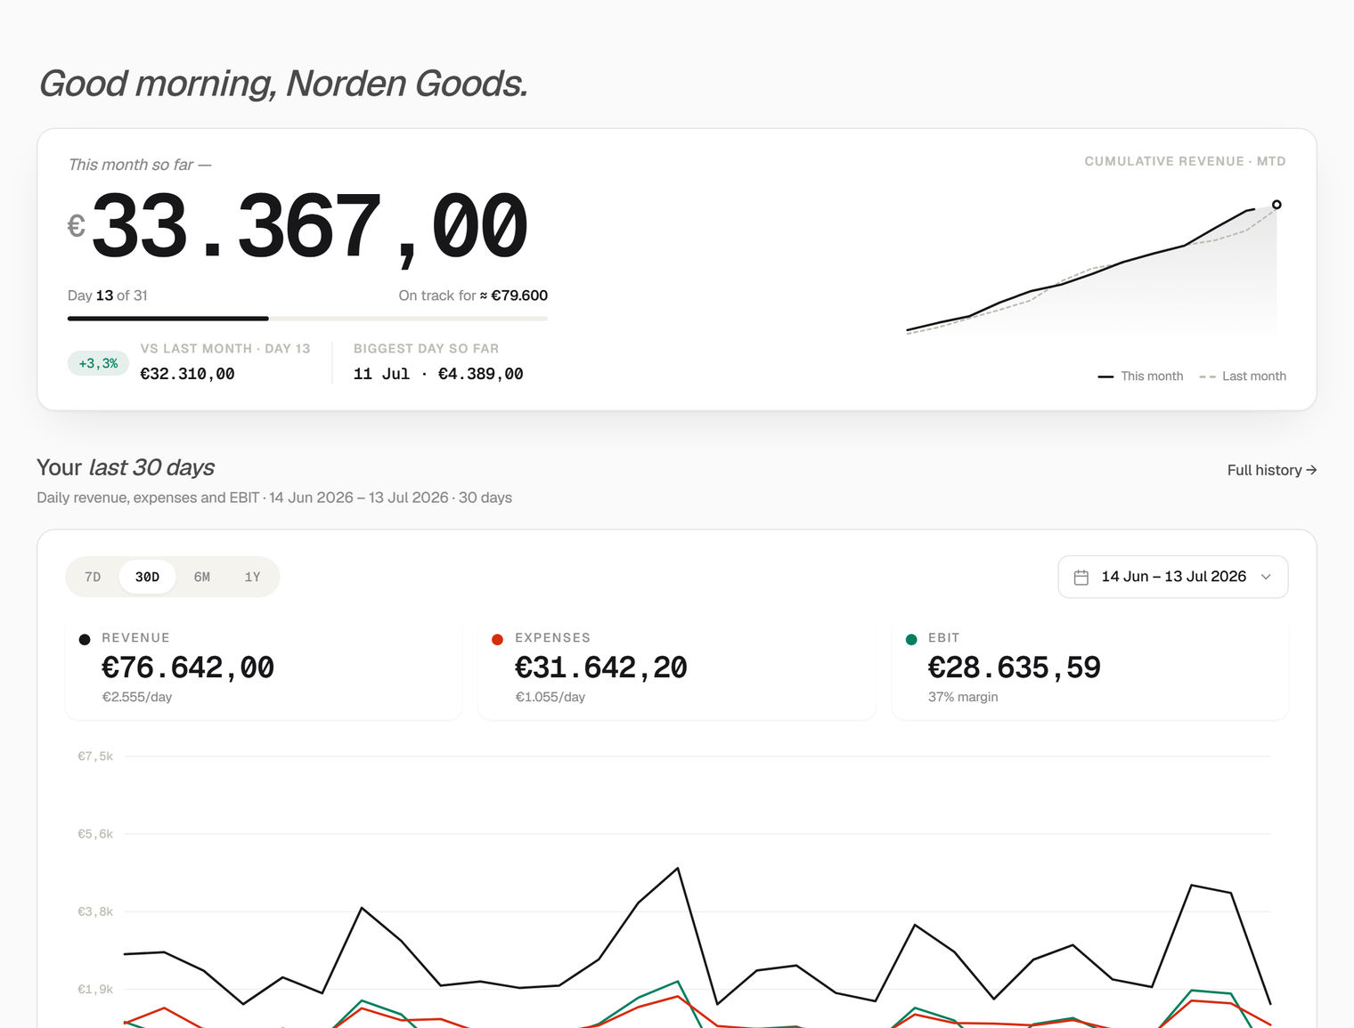The height and width of the screenshot is (1028, 1354).
Task: Click the green EBIT legend dot
Action: point(911,639)
